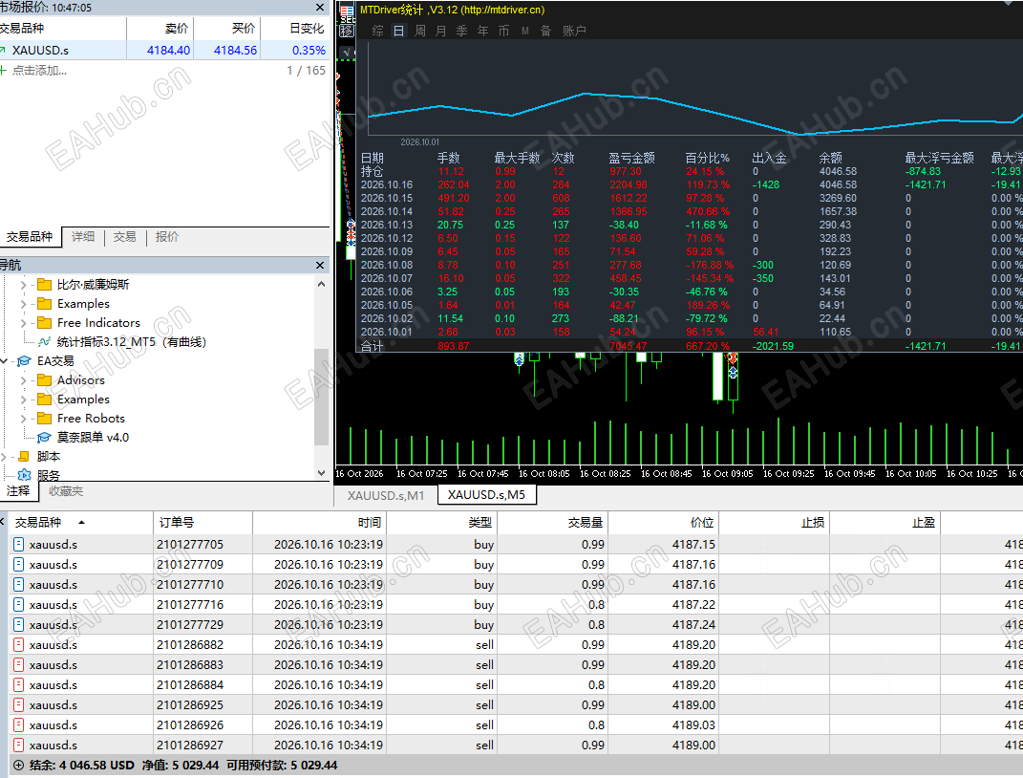
Task: Select the 周 period in MTDriver statistics
Action: click(x=420, y=31)
